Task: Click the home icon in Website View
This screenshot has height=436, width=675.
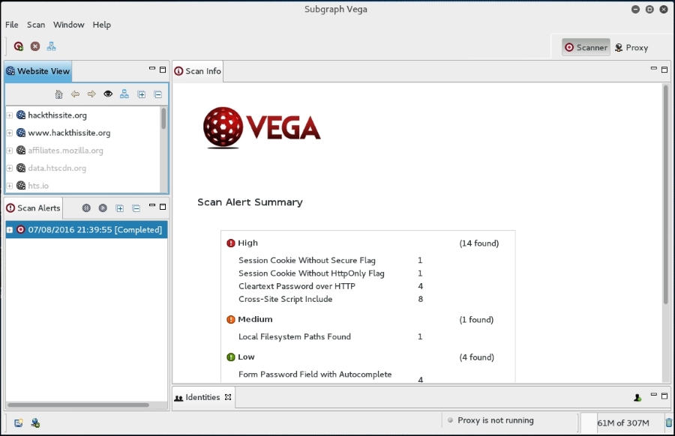Action: [58, 94]
